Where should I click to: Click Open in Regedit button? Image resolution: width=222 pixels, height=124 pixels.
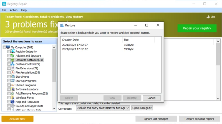[x=142, y=108]
